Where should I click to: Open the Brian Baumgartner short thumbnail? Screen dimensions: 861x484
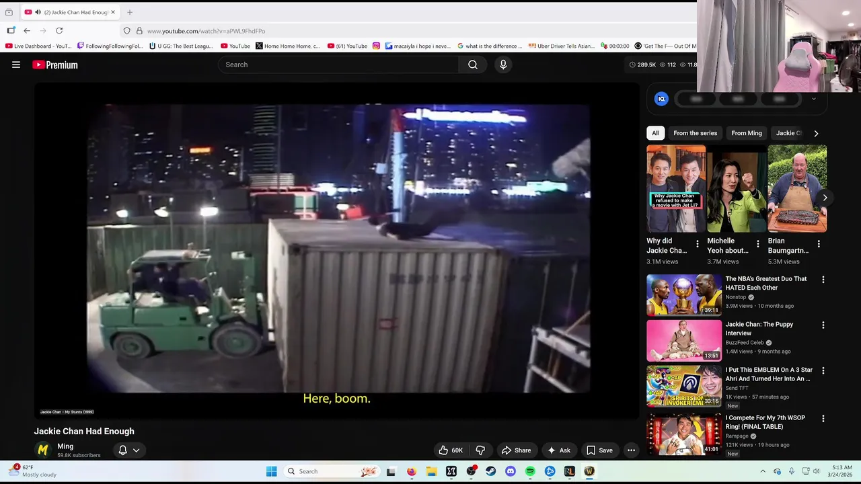797,189
